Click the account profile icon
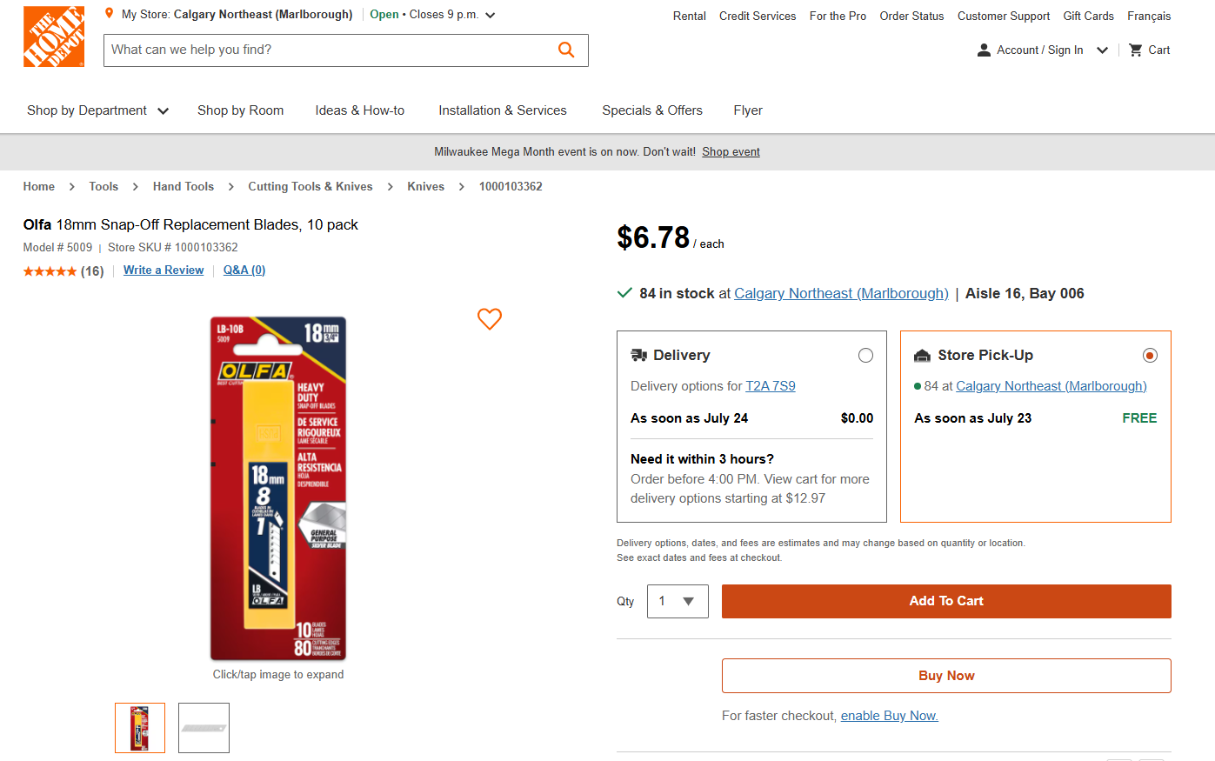Image resolution: width=1215 pixels, height=761 pixels. pos(984,50)
